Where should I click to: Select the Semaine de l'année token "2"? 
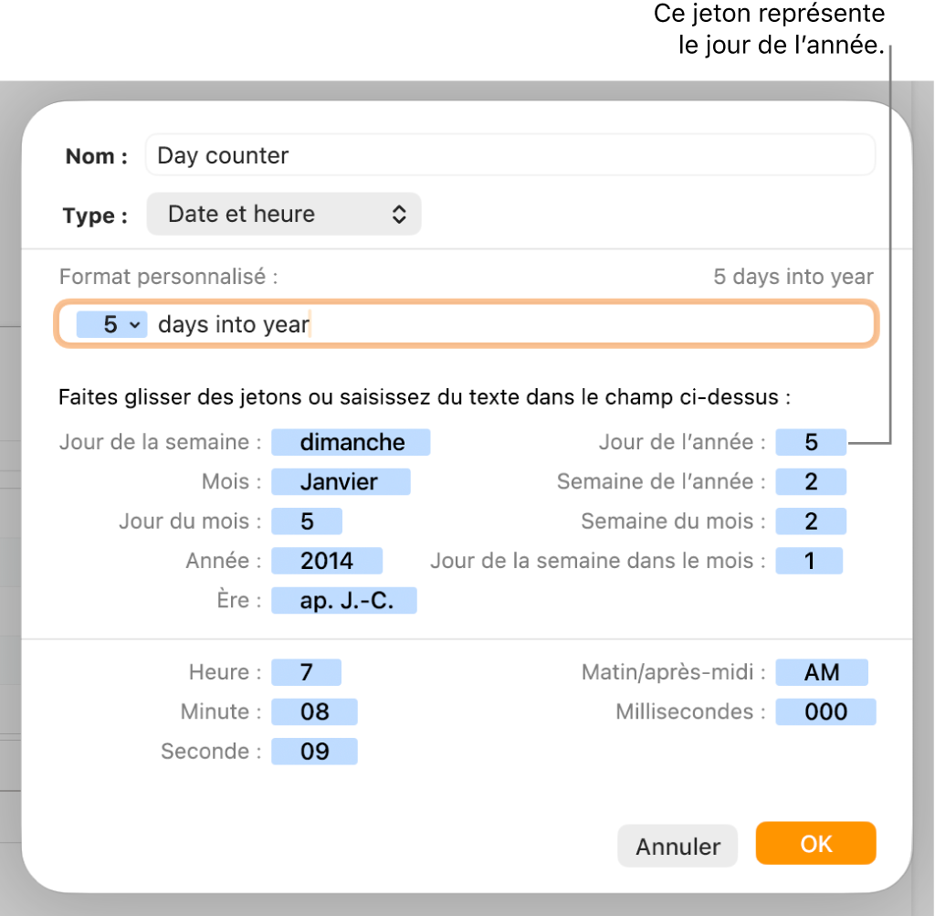[x=811, y=481]
